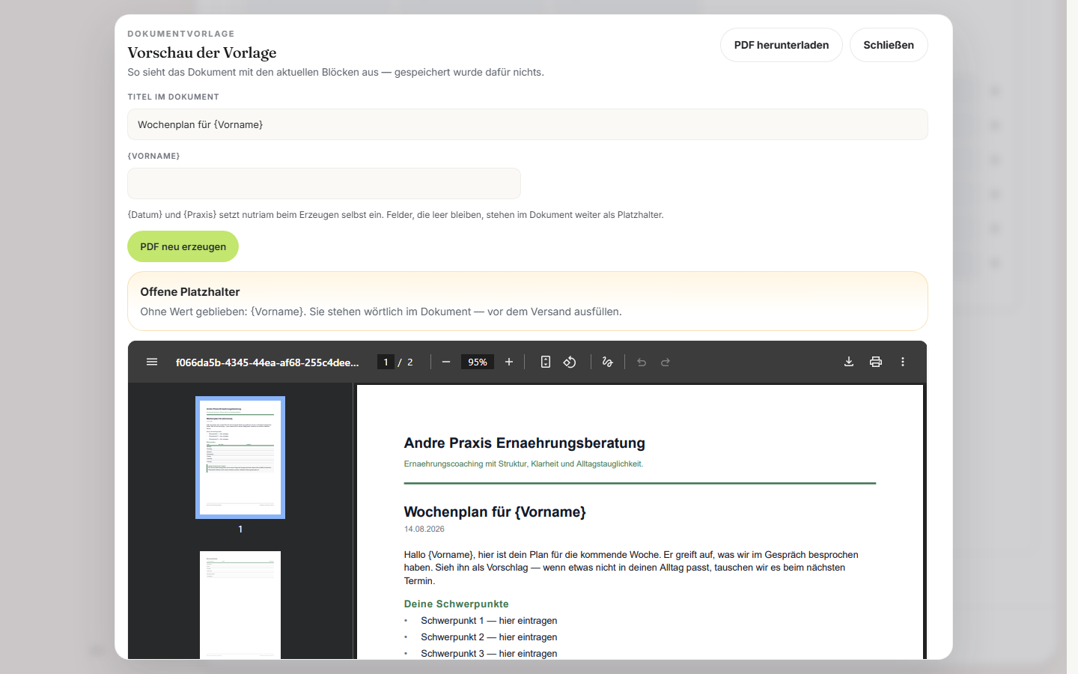Image resolution: width=1078 pixels, height=674 pixels.
Task: Click 'Andre Praxis Ernaehrungsberatung' title in PDF
Action: [x=525, y=443]
